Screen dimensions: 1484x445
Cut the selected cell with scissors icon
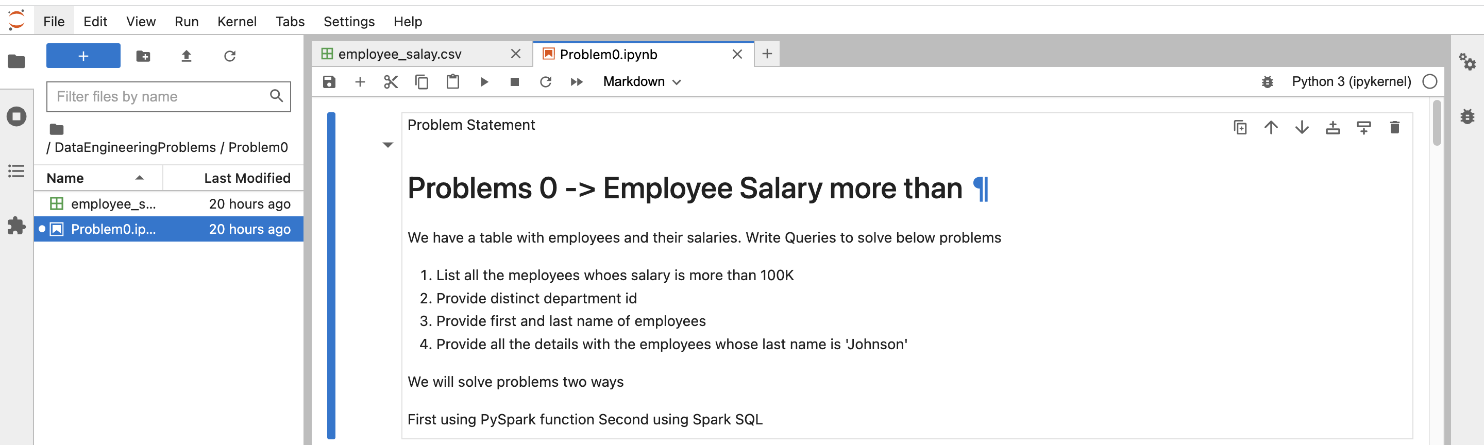point(391,82)
